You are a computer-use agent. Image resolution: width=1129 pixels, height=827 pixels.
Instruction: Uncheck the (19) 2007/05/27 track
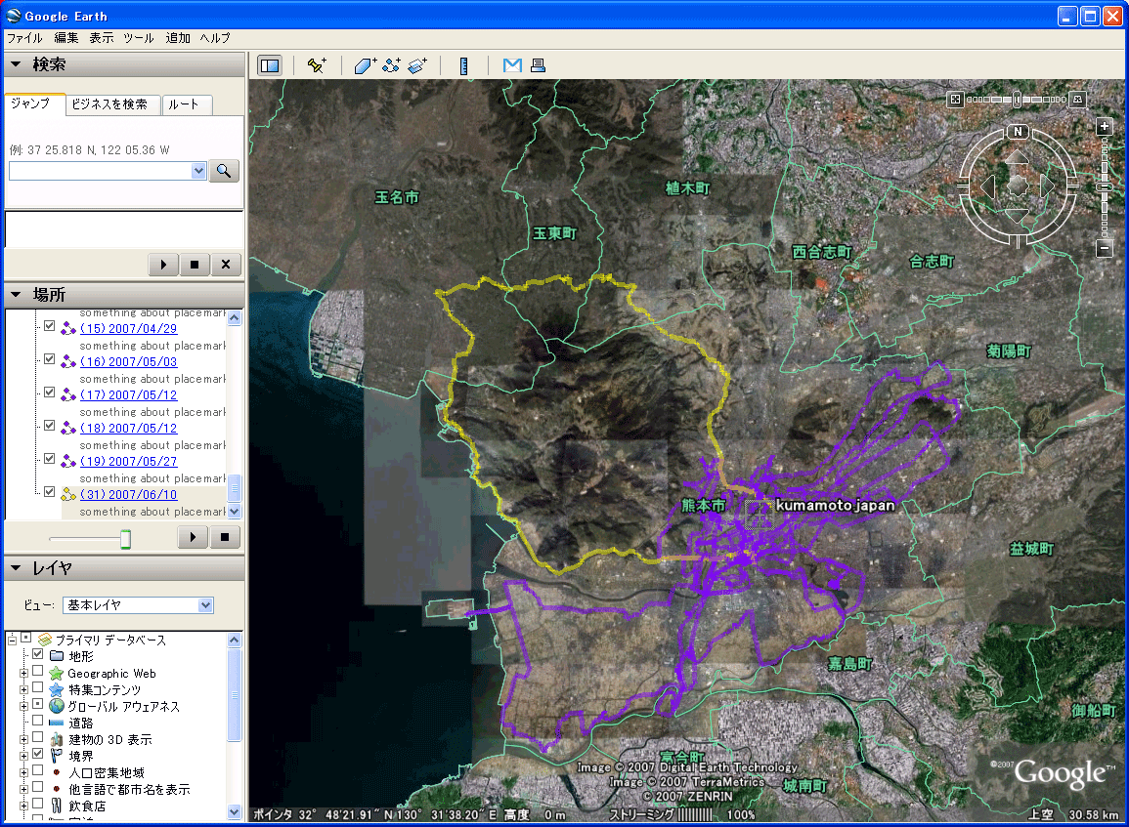pyautogui.click(x=49, y=458)
